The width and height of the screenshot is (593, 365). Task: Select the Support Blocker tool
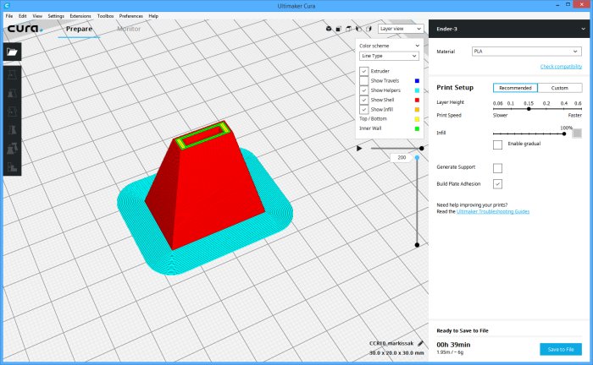click(x=12, y=167)
